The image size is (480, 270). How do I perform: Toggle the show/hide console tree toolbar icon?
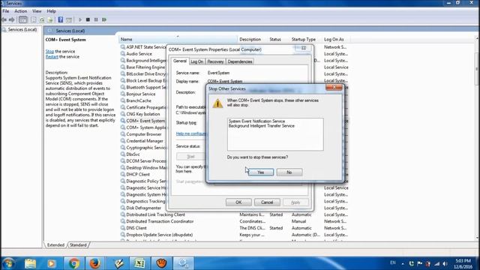(23, 20)
